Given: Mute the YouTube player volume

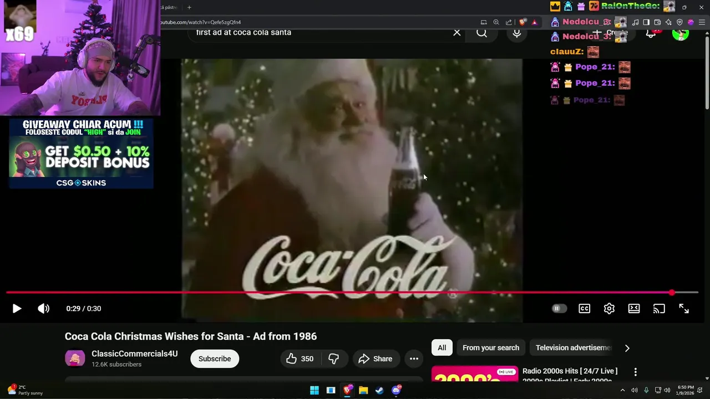Looking at the screenshot, I should [43, 309].
